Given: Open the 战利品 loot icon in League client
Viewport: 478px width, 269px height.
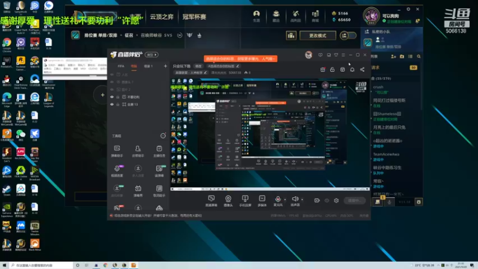Looking at the screenshot, I should point(295,16).
